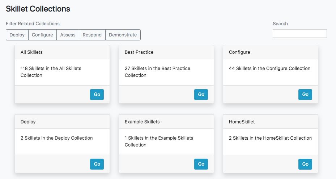Open the Best Practice collection with Go
This screenshot has height=179, width=336.
pyautogui.click(x=201, y=95)
